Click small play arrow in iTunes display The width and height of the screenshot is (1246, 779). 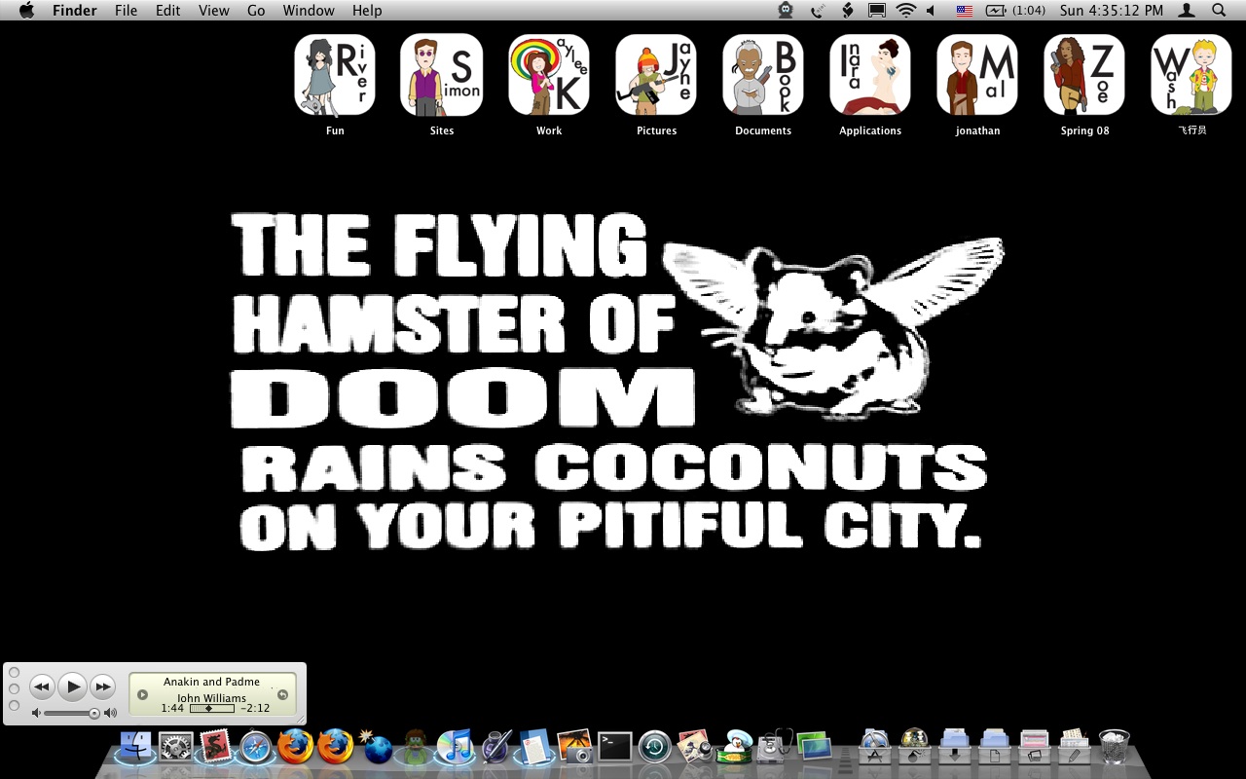point(142,694)
